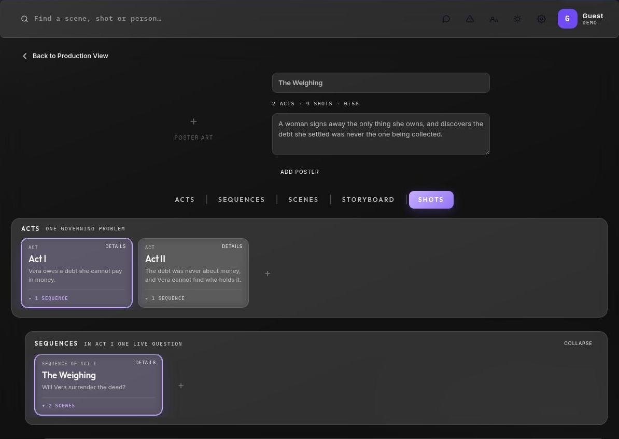619x439 pixels.
Task: Expand Act I's 1 Sequence disclosure
Action: [48, 298]
